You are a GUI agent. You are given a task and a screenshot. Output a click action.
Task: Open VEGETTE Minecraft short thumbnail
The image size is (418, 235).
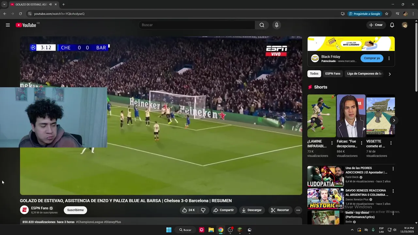click(x=380, y=116)
